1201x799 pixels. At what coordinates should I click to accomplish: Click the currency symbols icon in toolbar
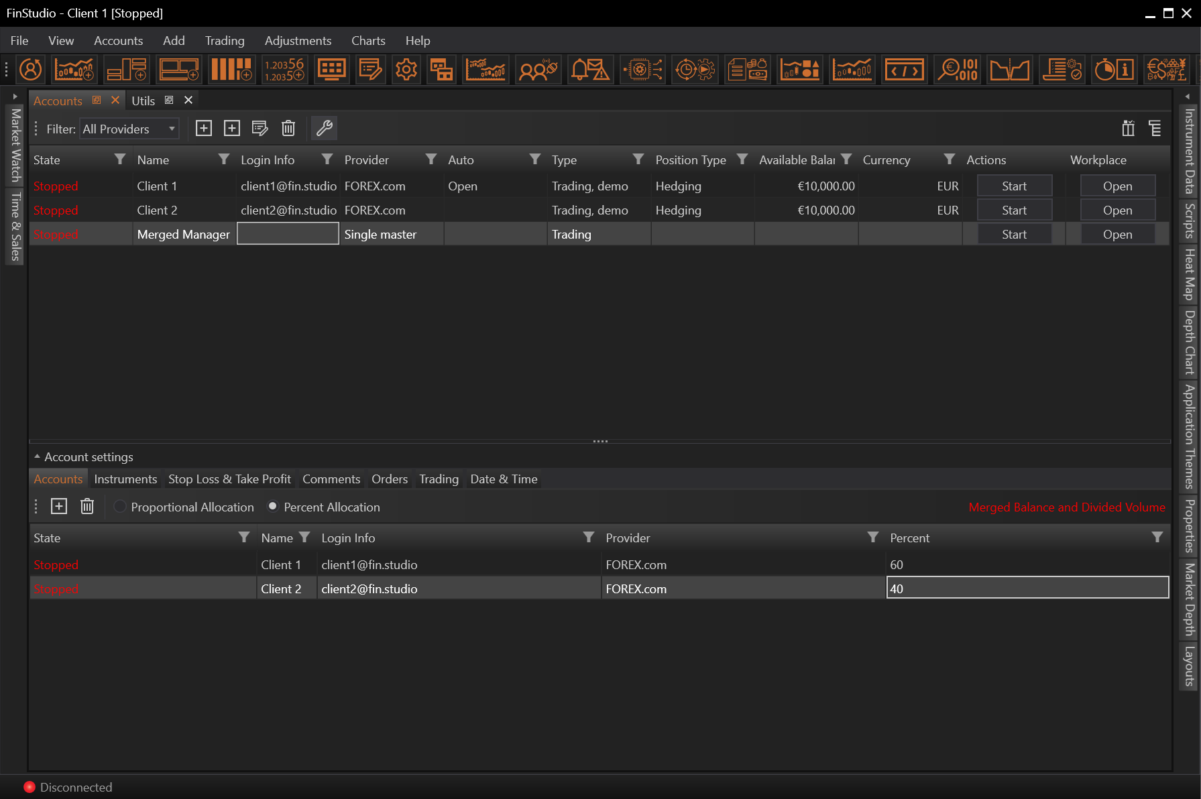pyautogui.click(x=1166, y=70)
